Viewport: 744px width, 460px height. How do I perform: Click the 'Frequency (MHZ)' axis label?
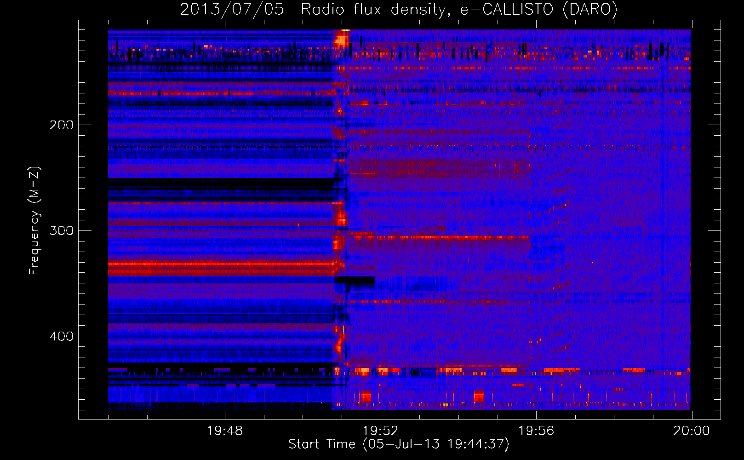pyautogui.click(x=34, y=221)
